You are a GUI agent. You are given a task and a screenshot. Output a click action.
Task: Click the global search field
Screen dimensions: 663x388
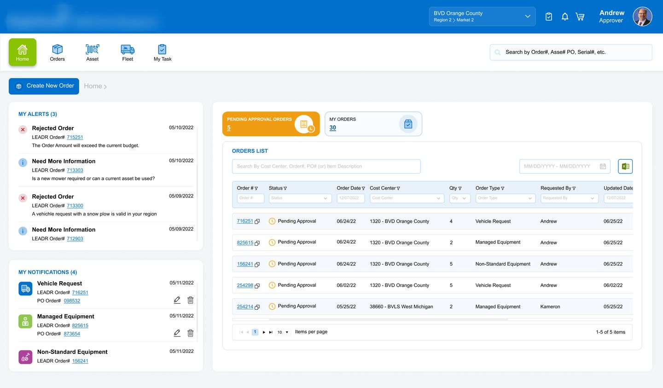pyautogui.click(x=571, y=52)
